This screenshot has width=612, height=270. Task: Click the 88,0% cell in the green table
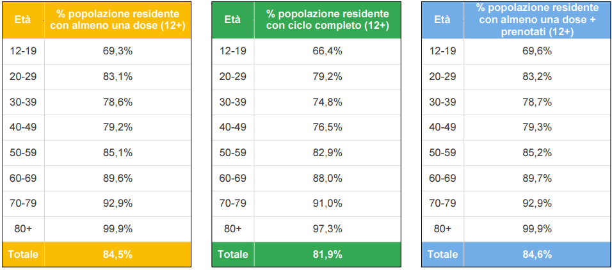[x=327, y=178]
